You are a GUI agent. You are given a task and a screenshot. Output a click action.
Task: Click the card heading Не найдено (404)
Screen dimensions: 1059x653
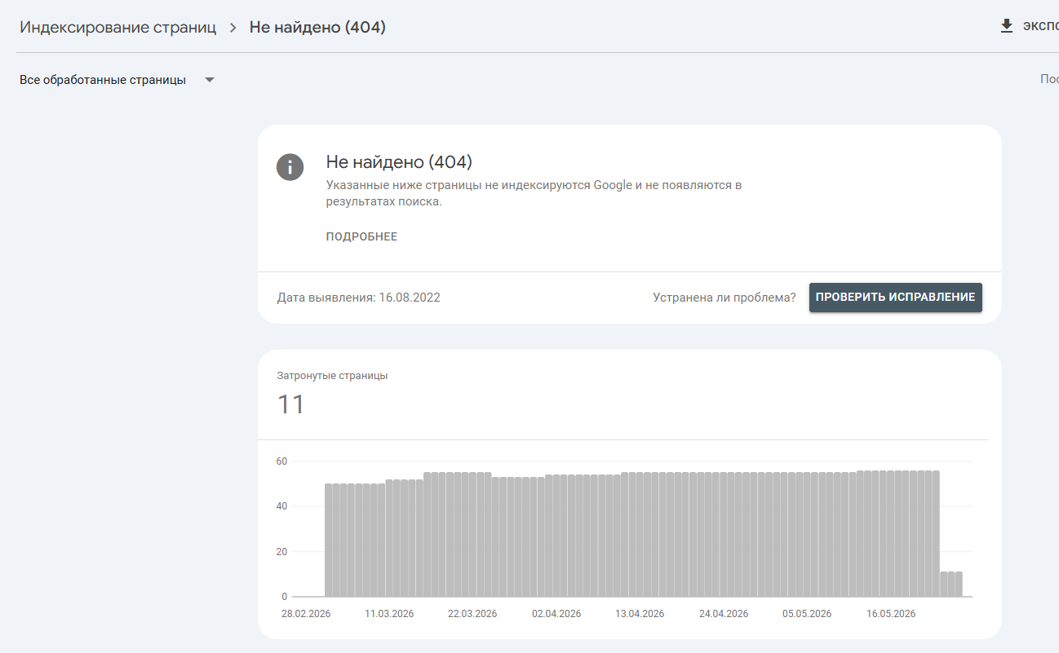click(x=399, y=162)
